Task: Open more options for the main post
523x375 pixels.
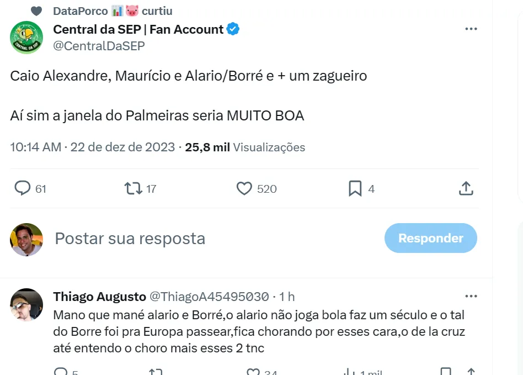Action: [471, 29]
